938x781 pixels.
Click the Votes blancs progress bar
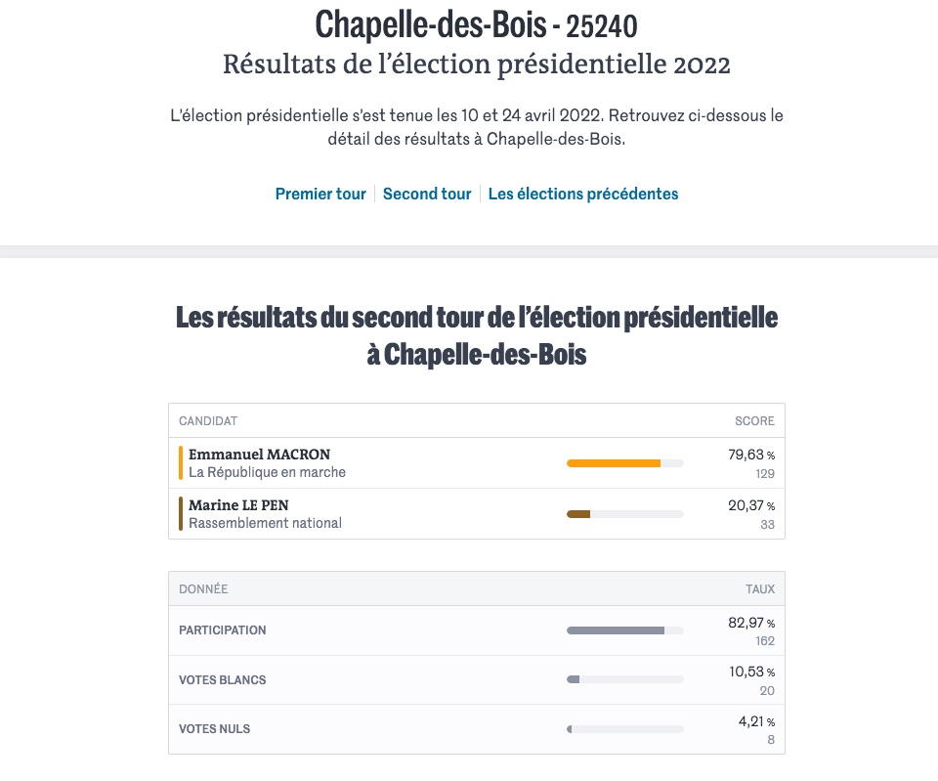coord(624,679)
